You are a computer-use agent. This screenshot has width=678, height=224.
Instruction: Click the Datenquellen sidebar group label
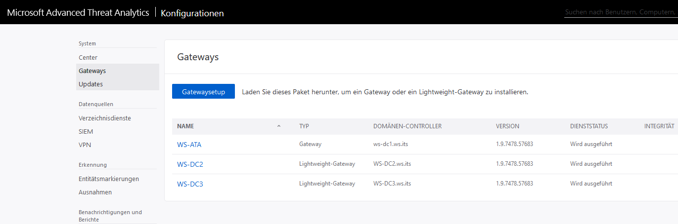96,104
